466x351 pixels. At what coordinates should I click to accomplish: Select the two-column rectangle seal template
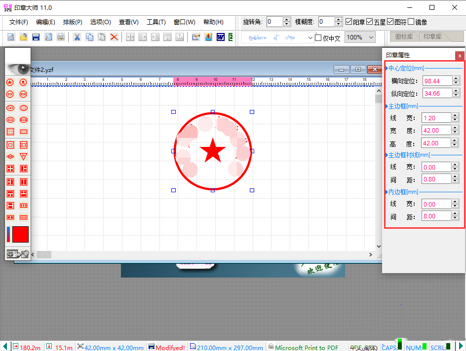(24, 182)
